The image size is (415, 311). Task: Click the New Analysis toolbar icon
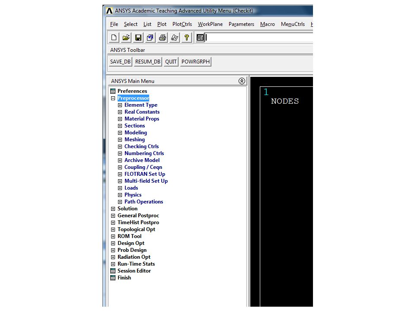(x=114, y=38)
